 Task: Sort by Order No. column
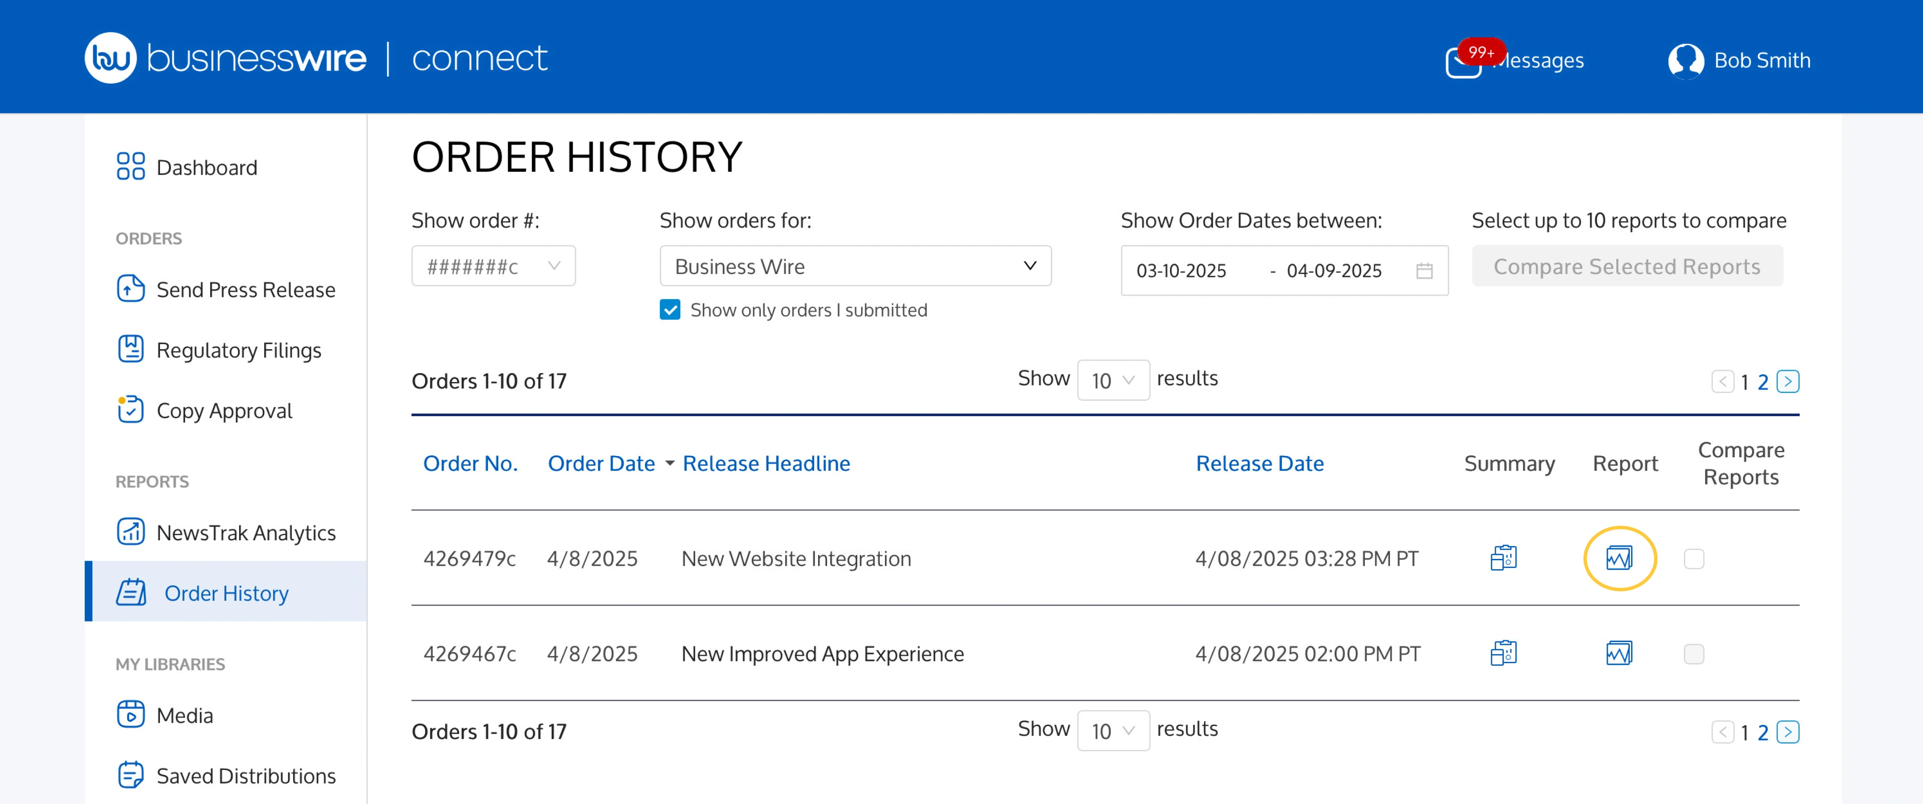pyautogui.click(x=470, y=464)
